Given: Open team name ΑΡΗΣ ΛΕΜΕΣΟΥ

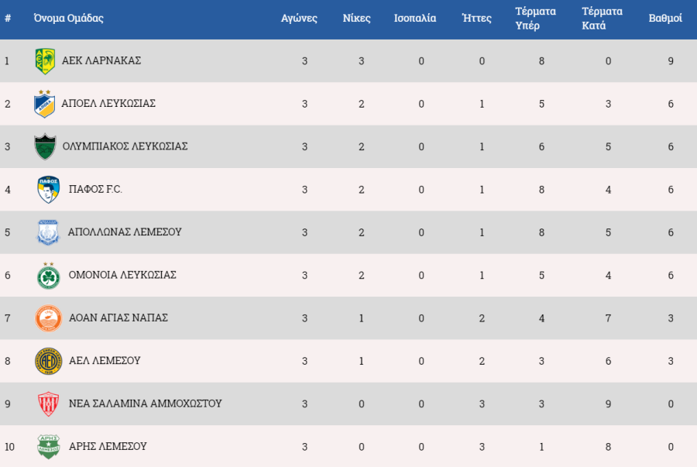Looking at the screenshot, I should point(108,446).
